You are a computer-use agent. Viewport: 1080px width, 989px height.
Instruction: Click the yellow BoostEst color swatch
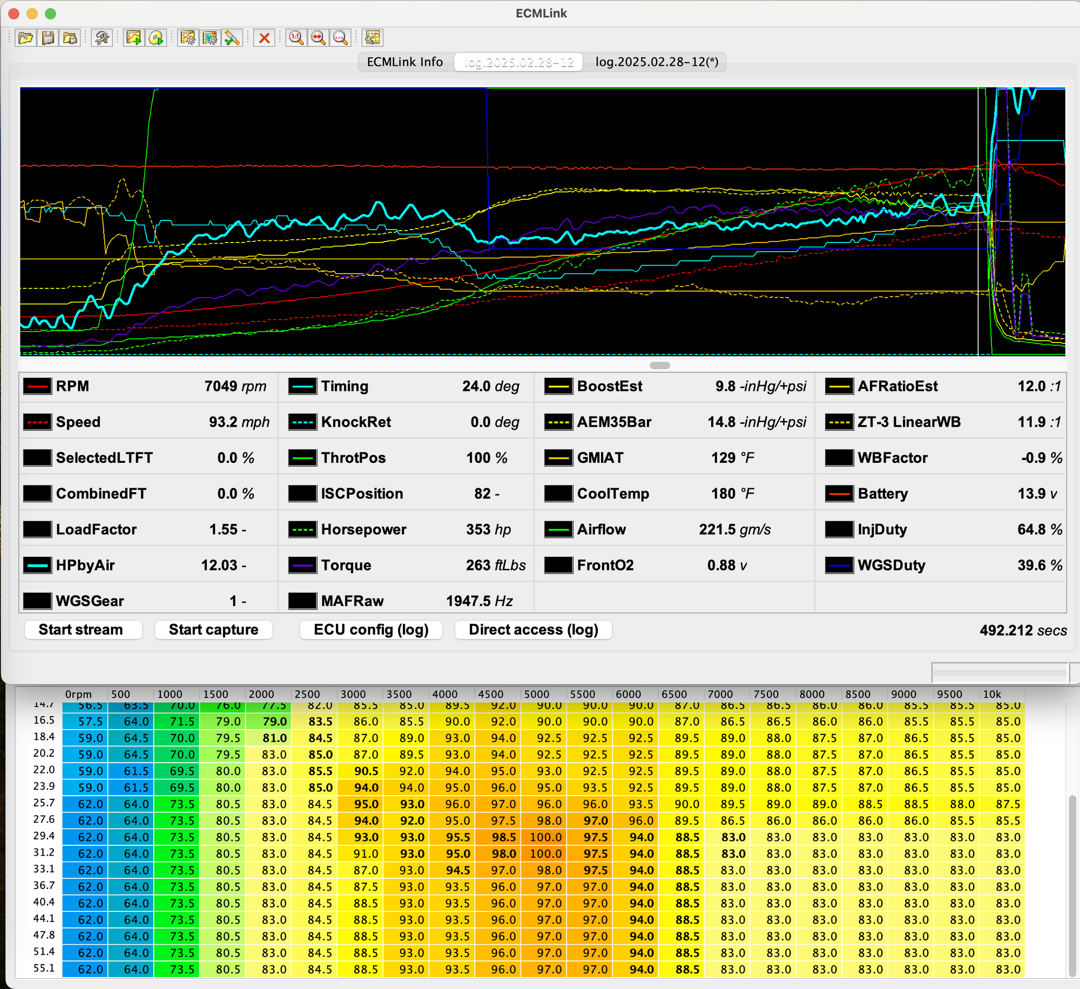pos(558,387)
